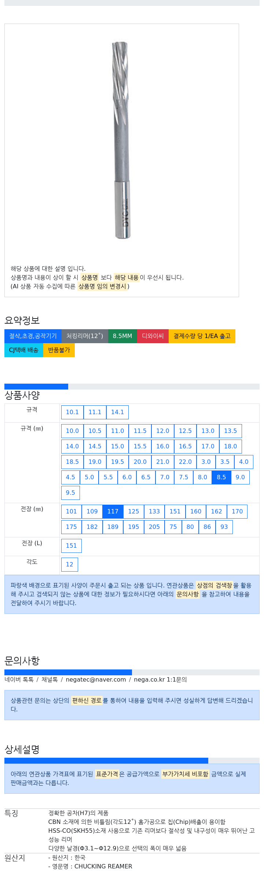Viewport: 264px width, 871px height.
Task: Select the 9.5 size option
Action: [x=70, y=493]
